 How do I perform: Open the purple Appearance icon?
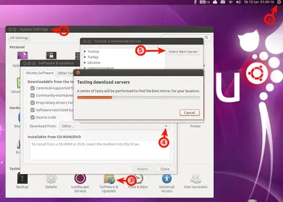coord(23,55)
